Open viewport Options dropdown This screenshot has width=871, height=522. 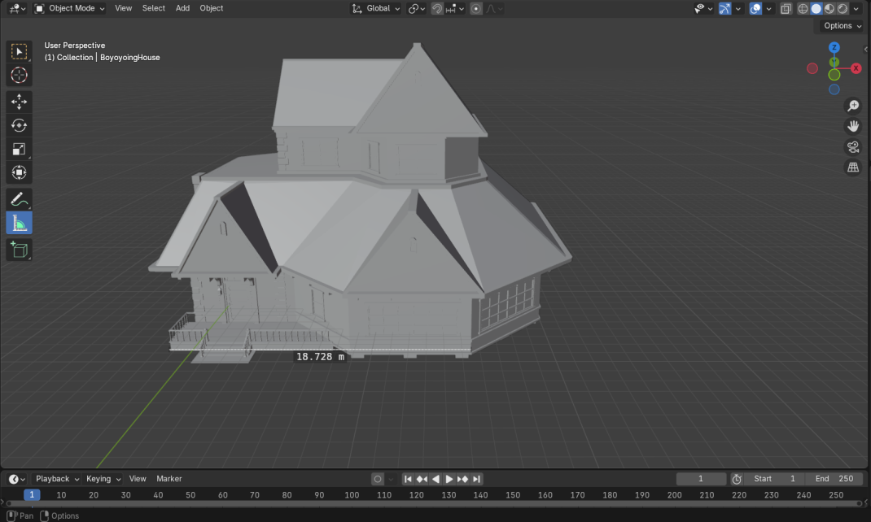(843, 25)
